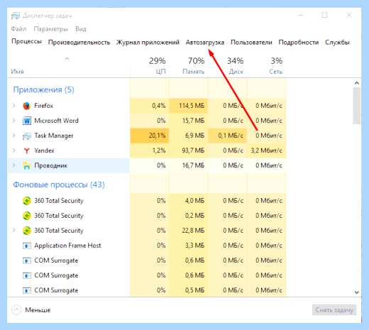This screenshot has width=369, height=330.
Task: Click the scrollbar down arrow
Action: coord(357,292)
